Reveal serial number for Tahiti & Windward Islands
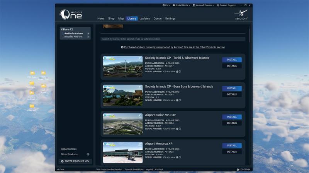This screenshot has height=173, width=309. click(x=169, y=72)
